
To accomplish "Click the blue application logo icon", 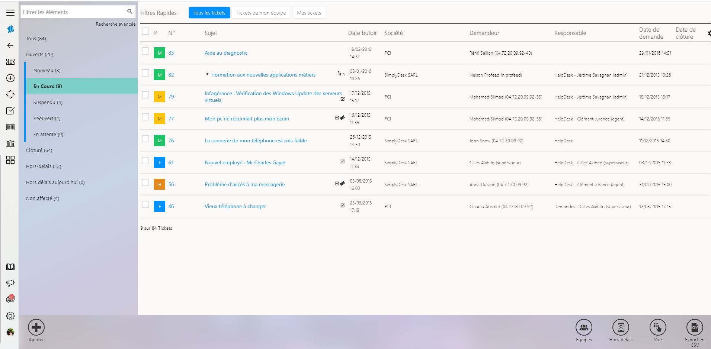I will (x=10, y=29).
